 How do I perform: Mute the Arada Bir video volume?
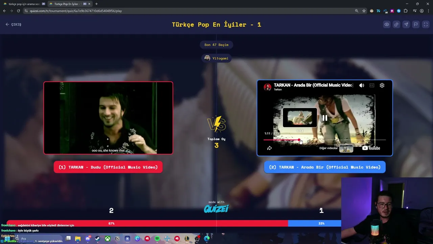click(362, 85)
